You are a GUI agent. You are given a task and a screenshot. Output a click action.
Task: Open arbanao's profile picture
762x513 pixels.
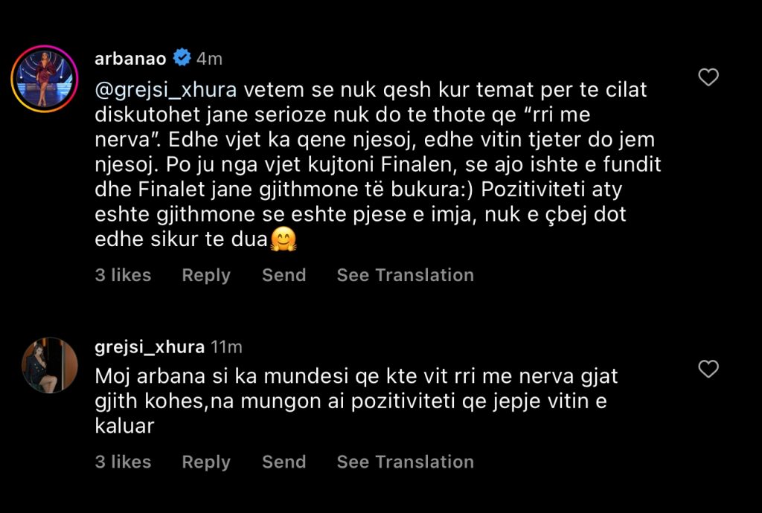click(45, 80)
